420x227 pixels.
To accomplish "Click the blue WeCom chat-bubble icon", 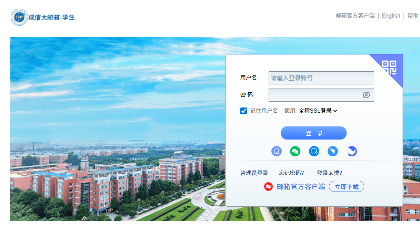I will pyautogui.click(x=314, y=151).
